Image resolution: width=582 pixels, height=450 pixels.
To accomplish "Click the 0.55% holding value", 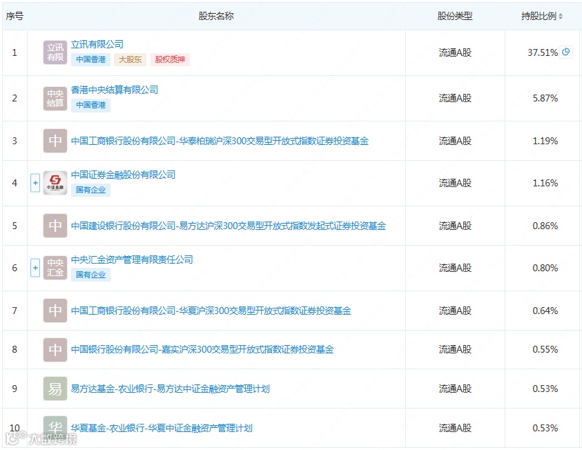I will click(545, 349).
